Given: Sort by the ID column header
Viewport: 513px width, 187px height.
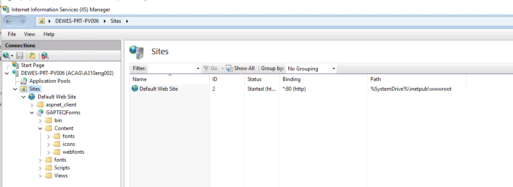Looking at the screenshot, I should point(227,79).
